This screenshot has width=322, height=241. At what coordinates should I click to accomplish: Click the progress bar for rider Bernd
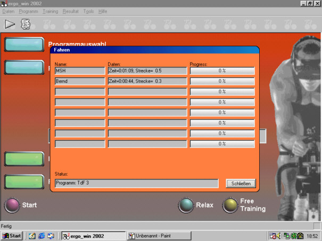222,81
